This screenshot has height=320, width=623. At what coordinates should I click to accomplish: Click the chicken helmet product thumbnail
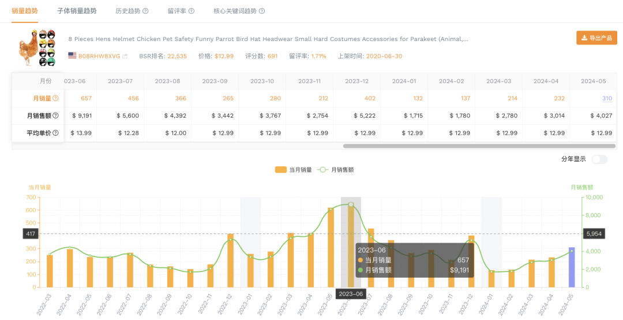[37, 48]
